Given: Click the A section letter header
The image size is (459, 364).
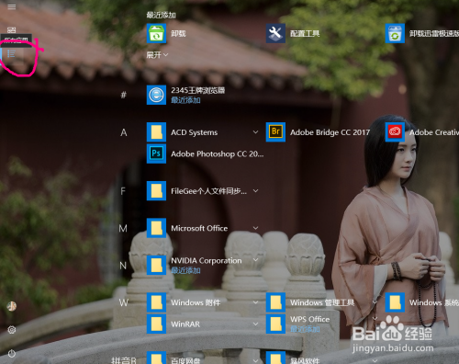Looking at the screenshot, I should 123,132.
